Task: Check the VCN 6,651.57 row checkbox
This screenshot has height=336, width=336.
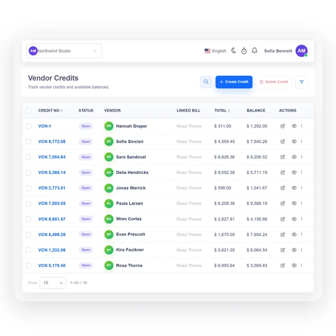Action: (x=29, y=219)
